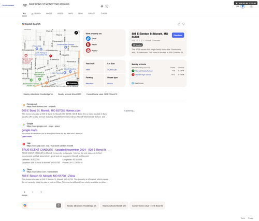
Task: Open the Monett Middle School link
Action: [144, 71]
